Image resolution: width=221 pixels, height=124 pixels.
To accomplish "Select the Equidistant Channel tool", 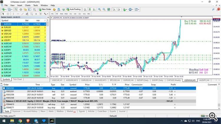I will (x=27, y=14).
